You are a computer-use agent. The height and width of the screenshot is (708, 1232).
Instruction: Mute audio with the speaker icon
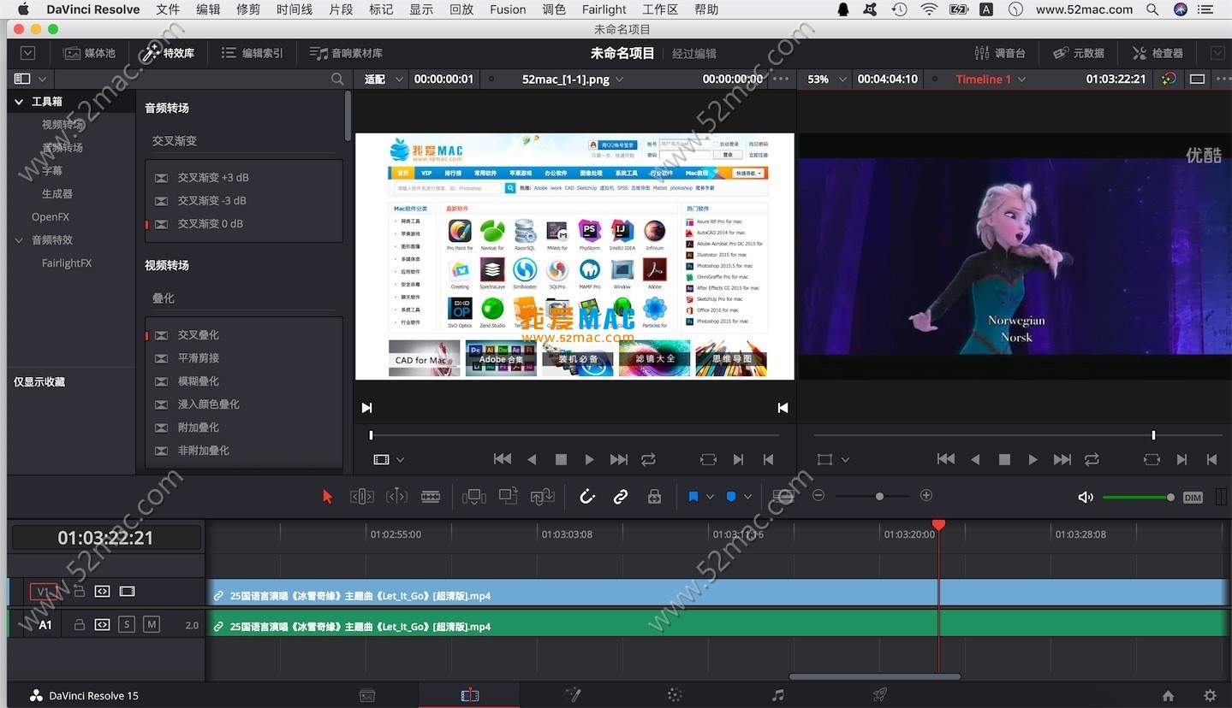(x=1086, y=497)
